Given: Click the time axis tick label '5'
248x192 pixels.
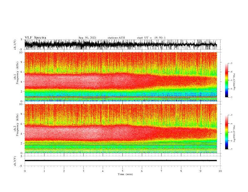Looking at the screenshot, I should [122, 171].
